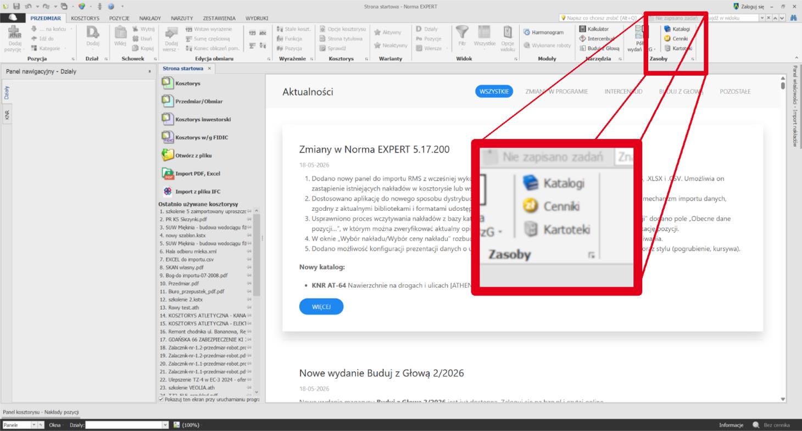Viewport: 802px width, 431px height.
Task: Collapse the ribbon with the chevron arrow
Action: [x=797, y=59]
